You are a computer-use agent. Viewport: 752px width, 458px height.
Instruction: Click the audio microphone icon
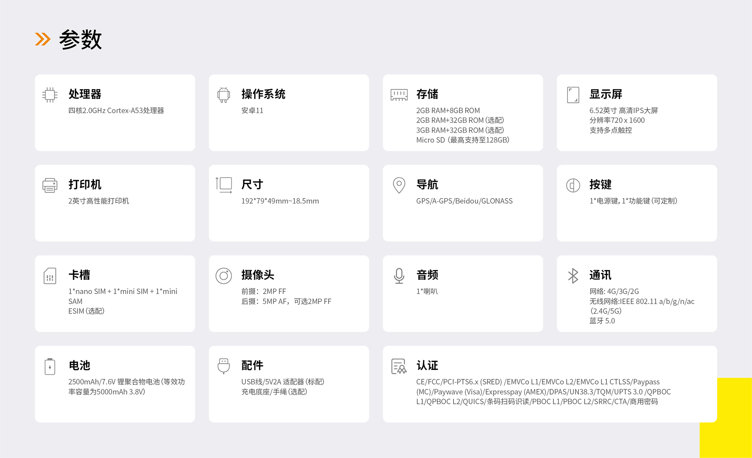[x=399, y=276]
